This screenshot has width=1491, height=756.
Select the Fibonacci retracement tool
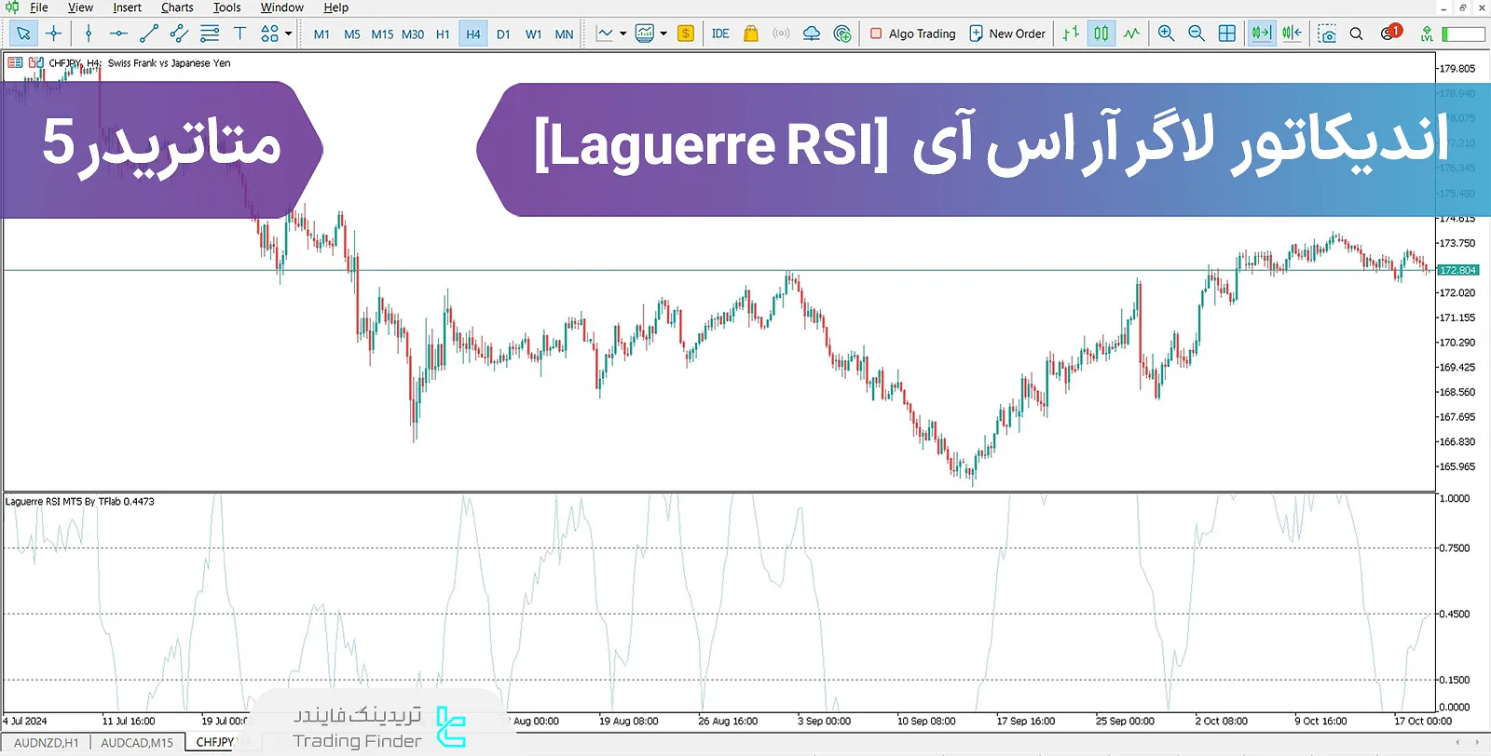pyautogui.click(x=210, y=34)
